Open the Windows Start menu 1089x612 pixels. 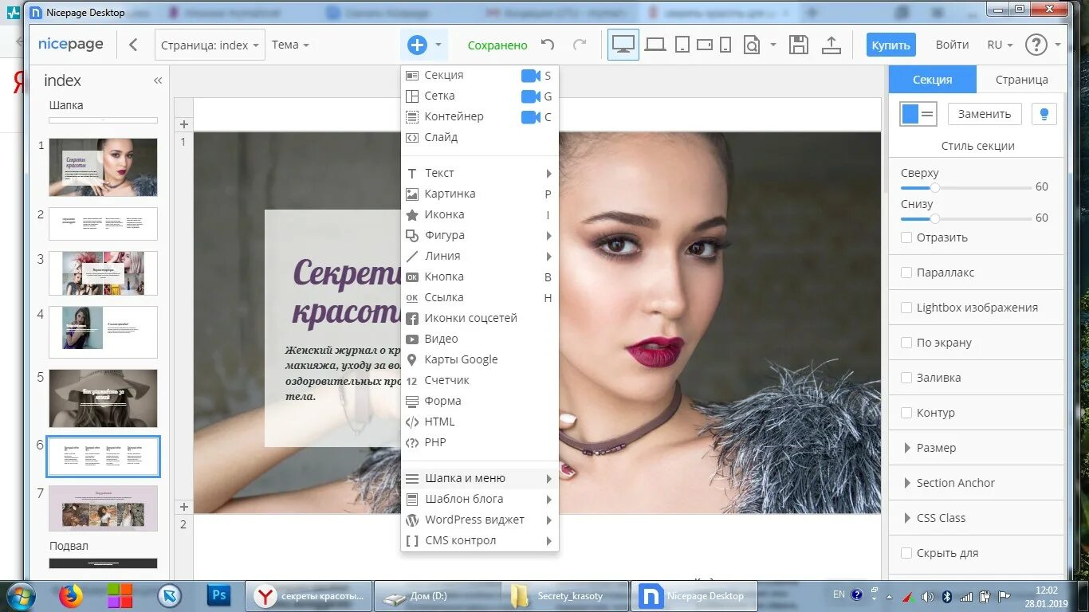click(20, 595)
